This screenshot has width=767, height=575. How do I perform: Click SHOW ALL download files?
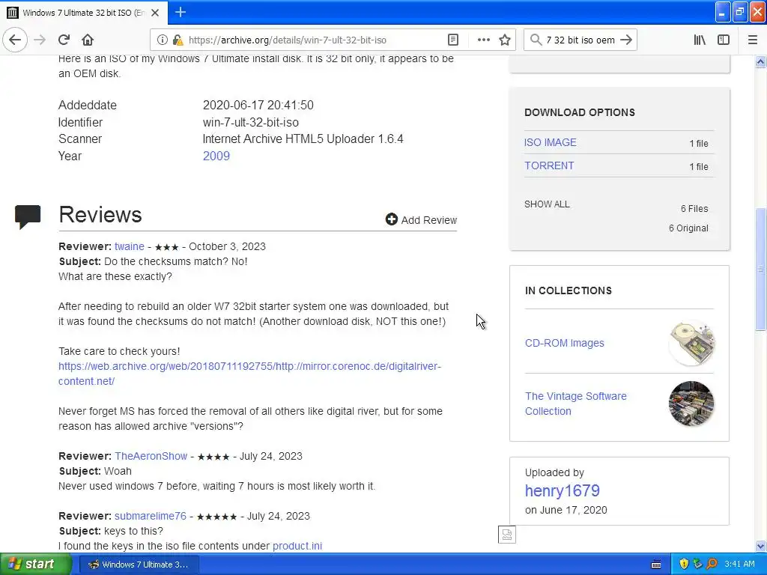coord(547,204)
